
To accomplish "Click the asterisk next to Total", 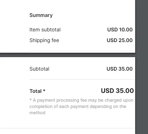I will [44, 90].
